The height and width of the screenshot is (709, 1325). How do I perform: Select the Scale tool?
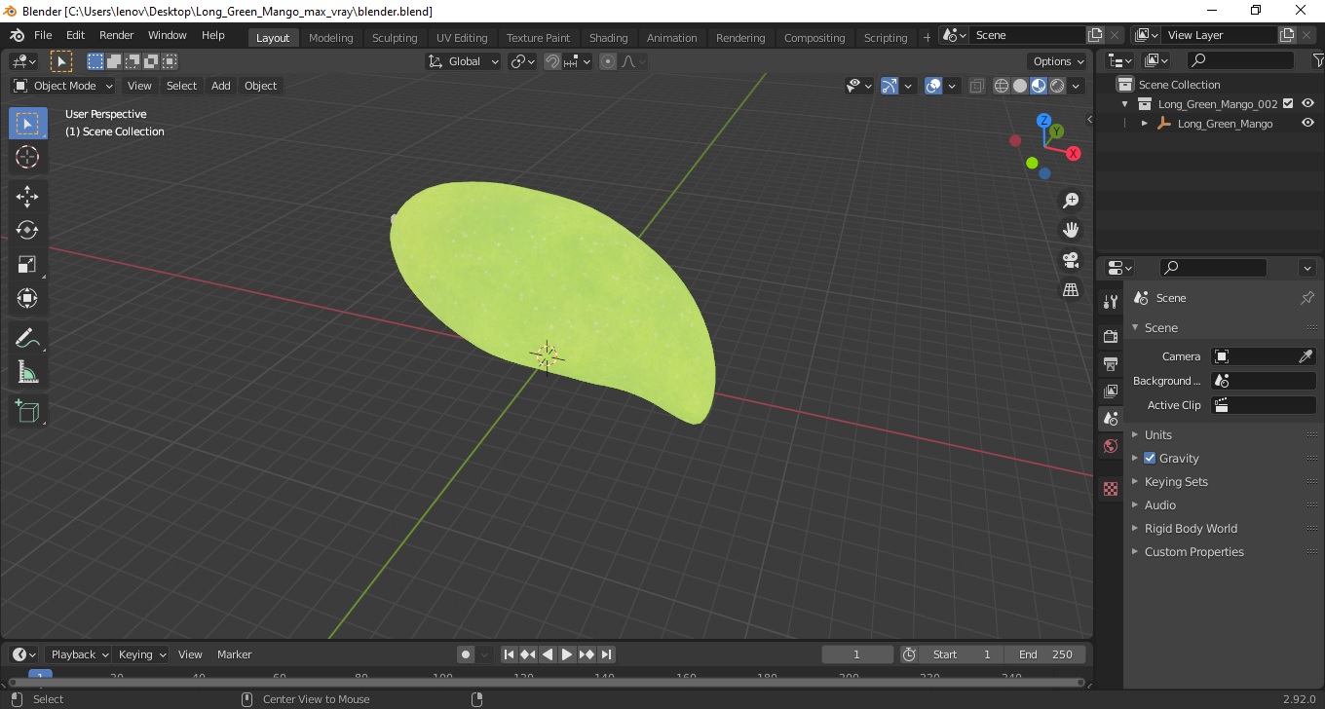[x=27, y=264]
